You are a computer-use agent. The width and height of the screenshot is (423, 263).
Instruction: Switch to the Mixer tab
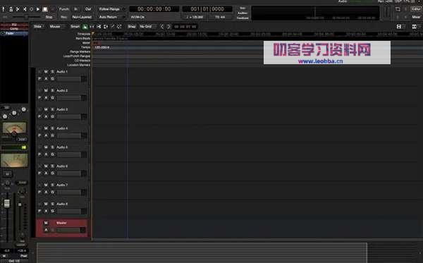pos(416,17)
